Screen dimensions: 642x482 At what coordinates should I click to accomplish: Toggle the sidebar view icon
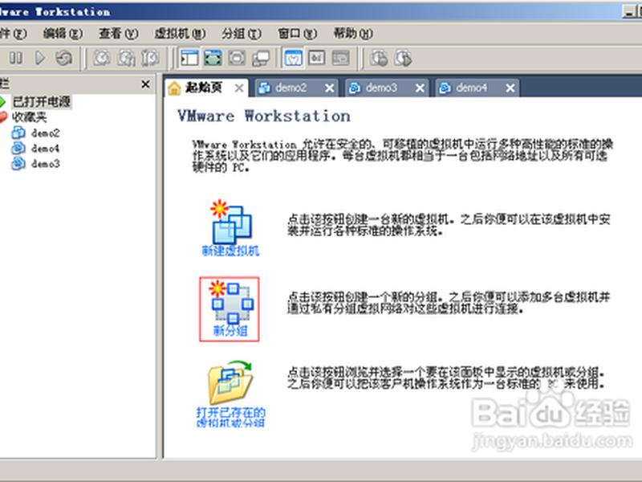tap(189, 58)
